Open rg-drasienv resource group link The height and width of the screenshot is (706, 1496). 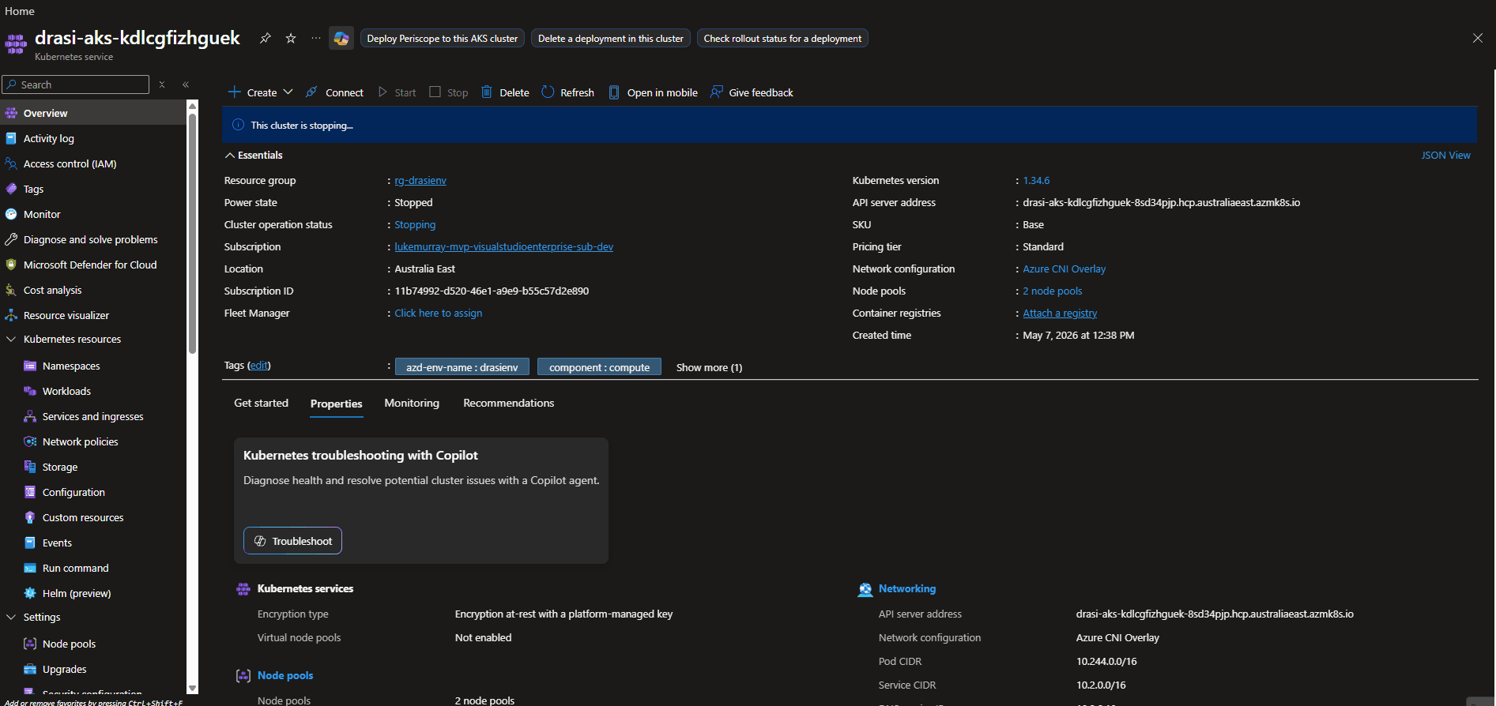pyautogui.click(x=420, y=181)
